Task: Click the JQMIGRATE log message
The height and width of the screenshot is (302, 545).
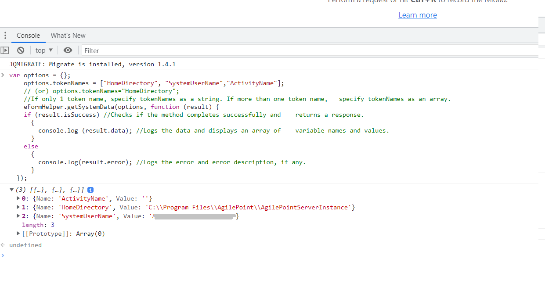Action: point(92,64)
